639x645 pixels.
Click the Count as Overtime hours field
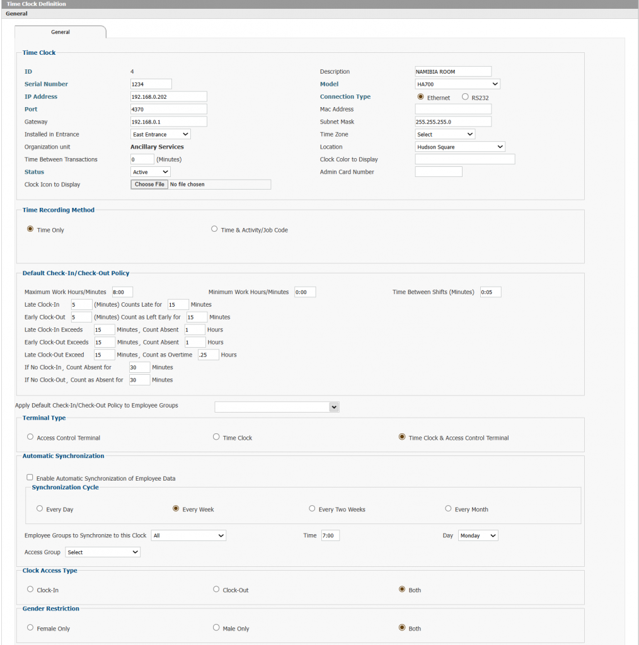[x=208, y=355]
